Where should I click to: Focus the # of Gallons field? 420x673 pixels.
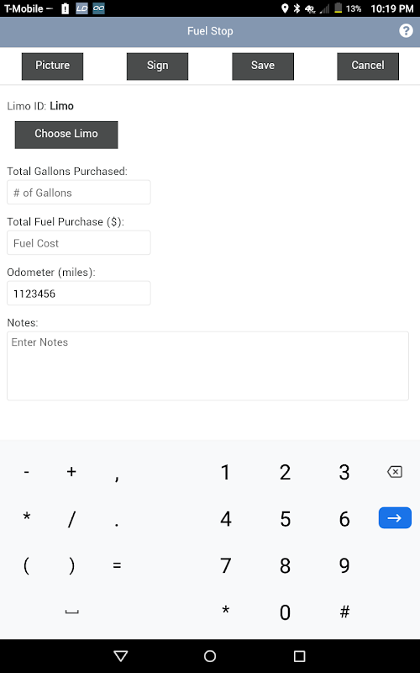pyautogui.click(x=79, y=193)
